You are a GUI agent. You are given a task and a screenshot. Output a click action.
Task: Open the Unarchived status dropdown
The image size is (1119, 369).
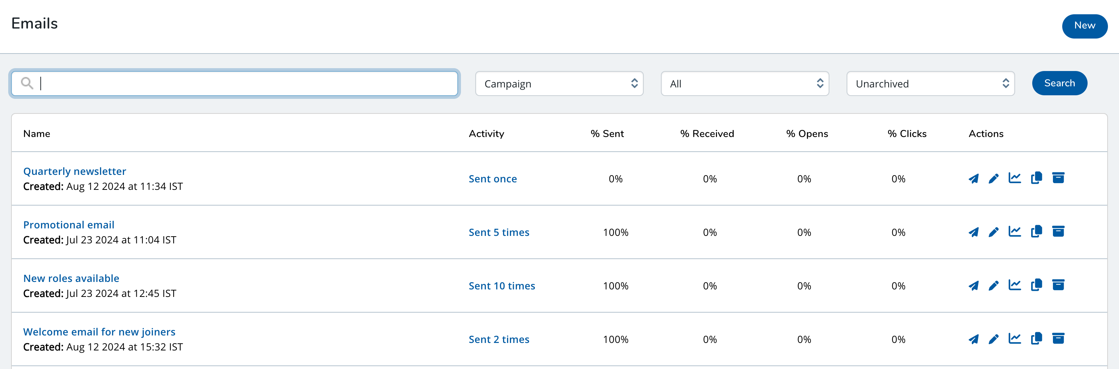930,84
